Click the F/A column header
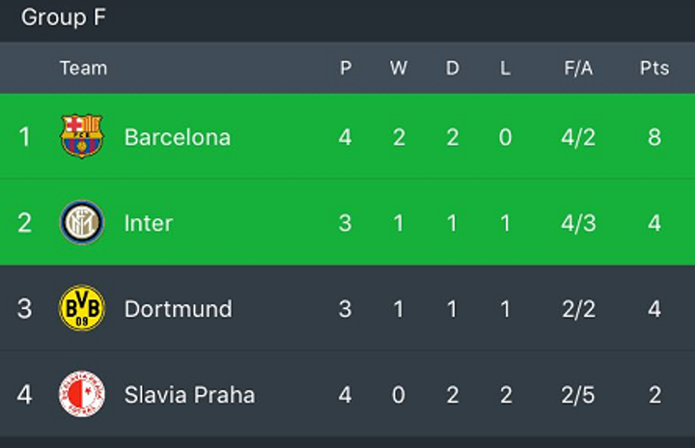Image resolution: width=695 pixels, height=448 pixels. (x=578, y=68)
